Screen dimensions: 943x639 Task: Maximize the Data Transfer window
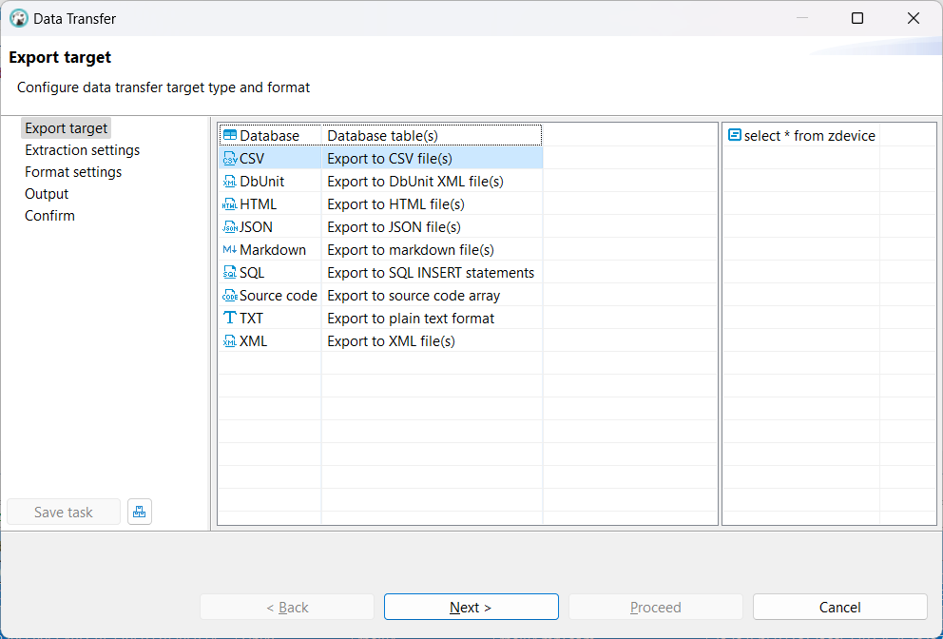[857, 18]
